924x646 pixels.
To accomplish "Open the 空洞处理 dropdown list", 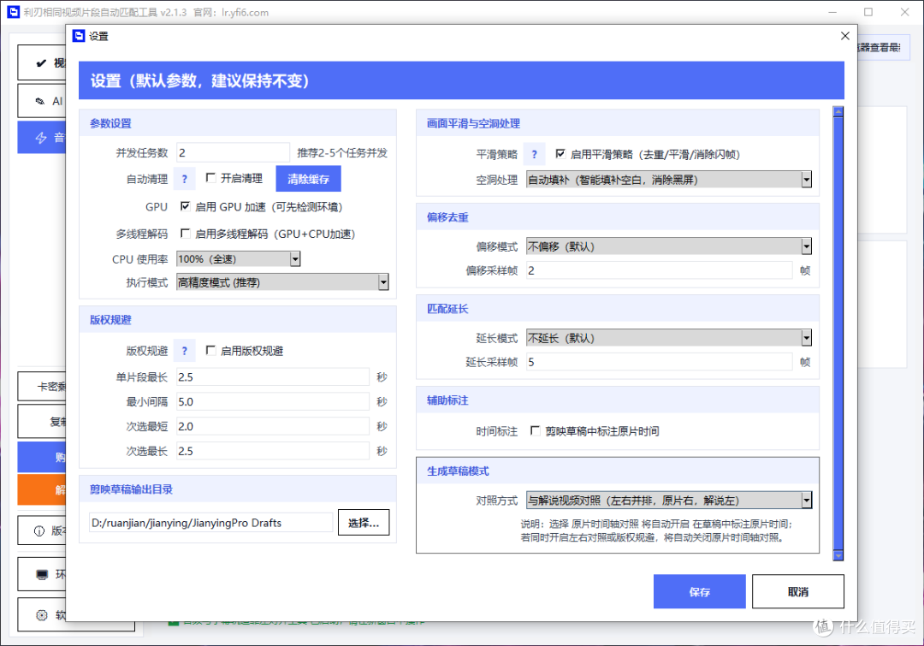I will pos(669,180).
